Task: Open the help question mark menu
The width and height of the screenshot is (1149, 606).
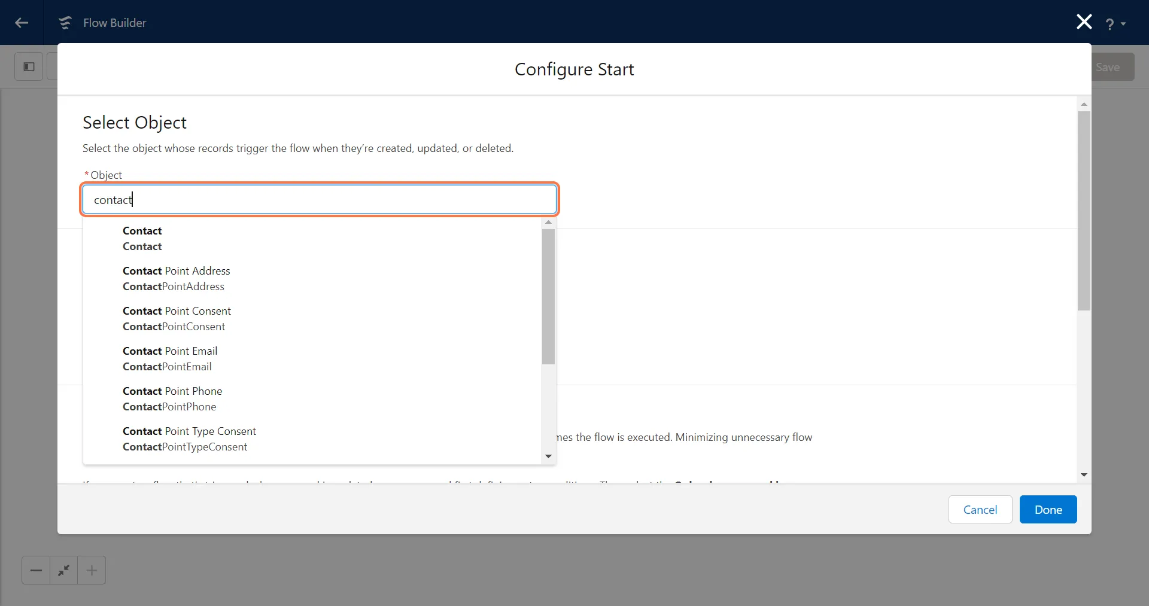Action: point(1114,24)
